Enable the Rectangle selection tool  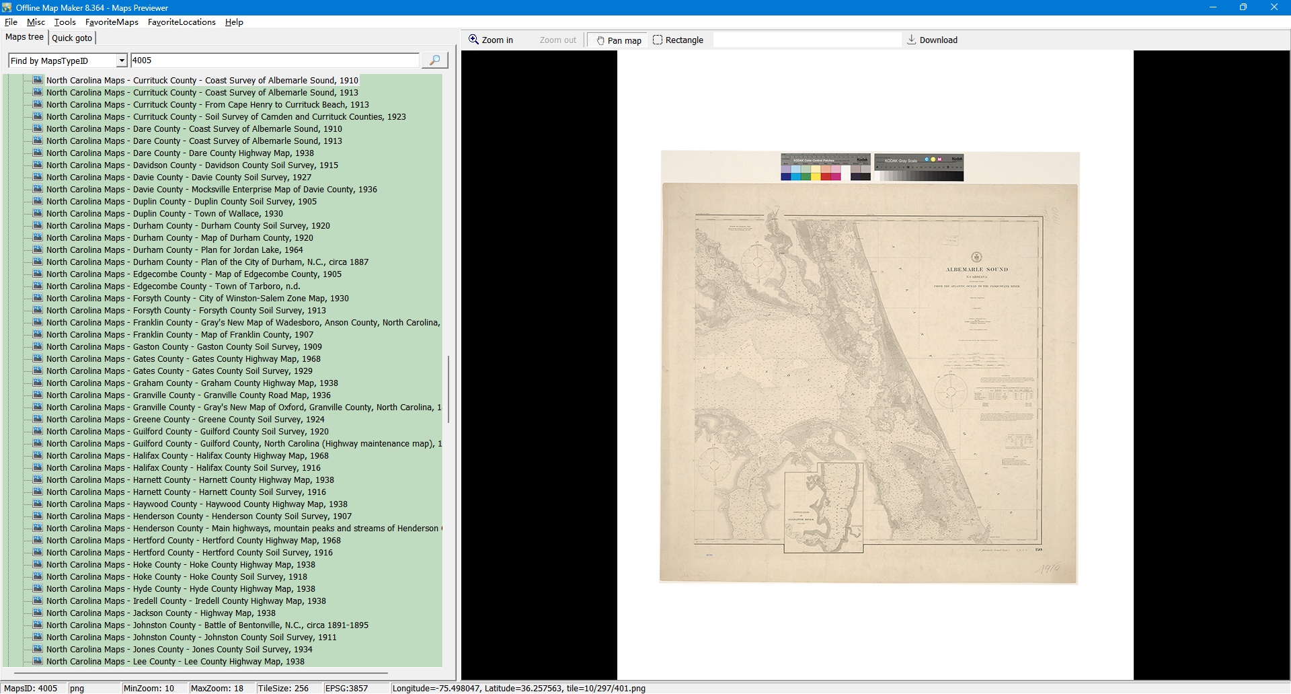pyautogui.click(x=678, y=40)
